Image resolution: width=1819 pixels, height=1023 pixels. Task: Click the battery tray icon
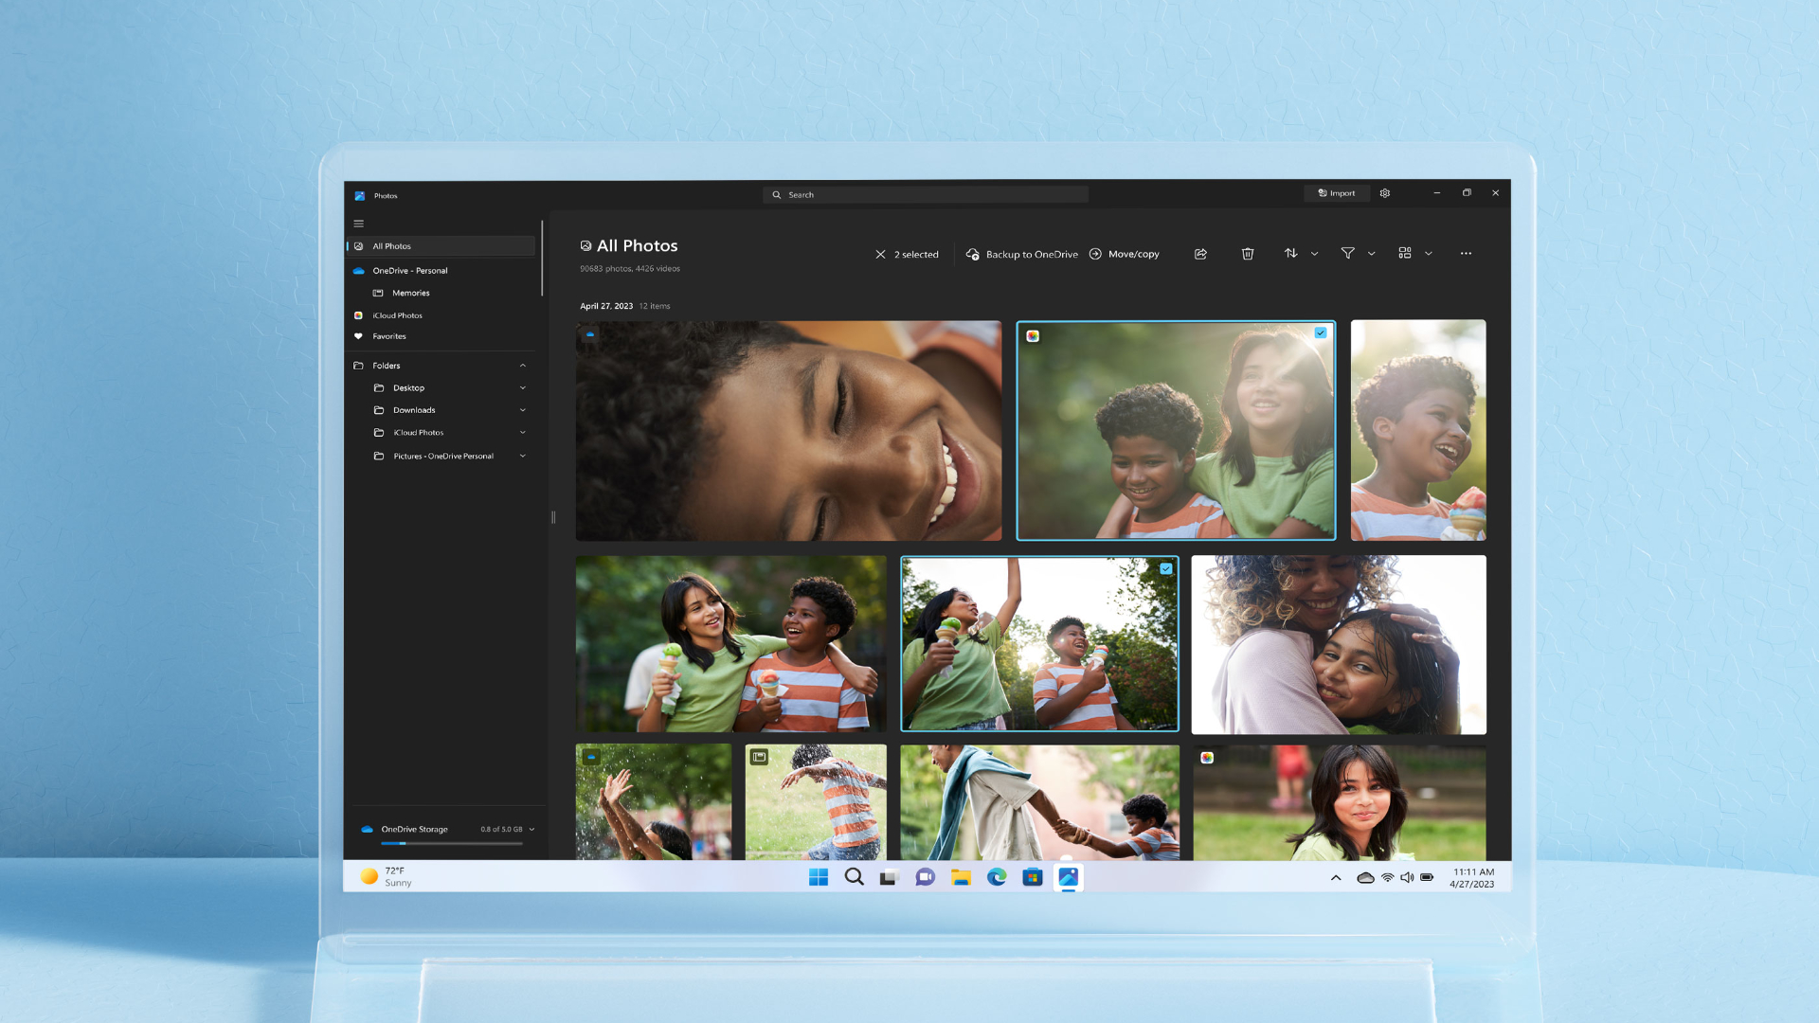[1427, 878]
